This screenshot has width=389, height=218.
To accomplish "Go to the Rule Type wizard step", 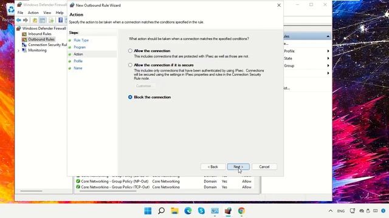I will coord(81,41).
